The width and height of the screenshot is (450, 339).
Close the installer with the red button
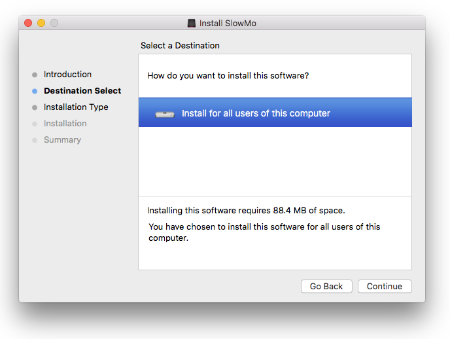(28, 23)
